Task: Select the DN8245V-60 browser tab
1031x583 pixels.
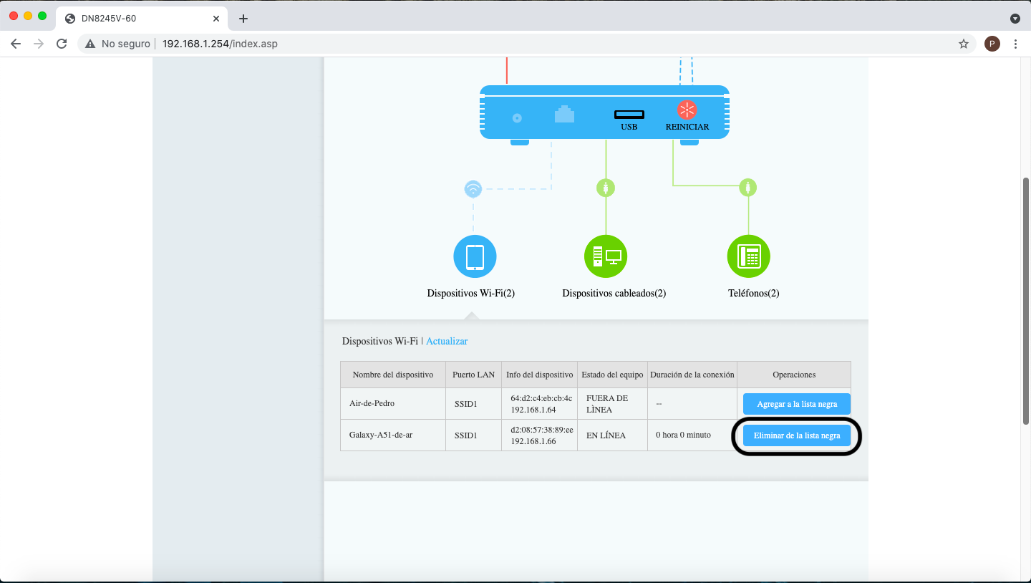Action: coord(136,19)
